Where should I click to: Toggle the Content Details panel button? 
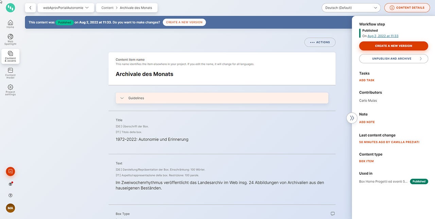(x=406, y=7)
